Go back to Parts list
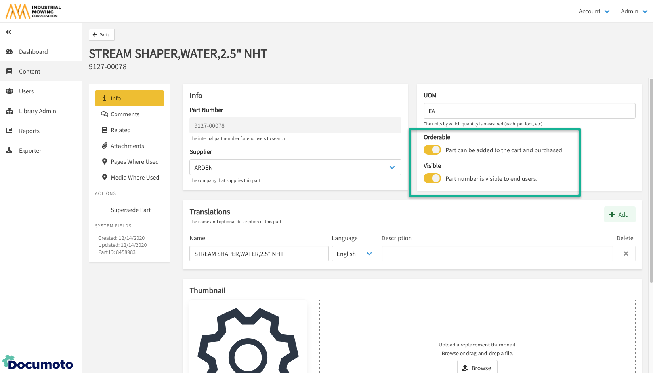Screen dimensions: 653x373 point(101,35)
